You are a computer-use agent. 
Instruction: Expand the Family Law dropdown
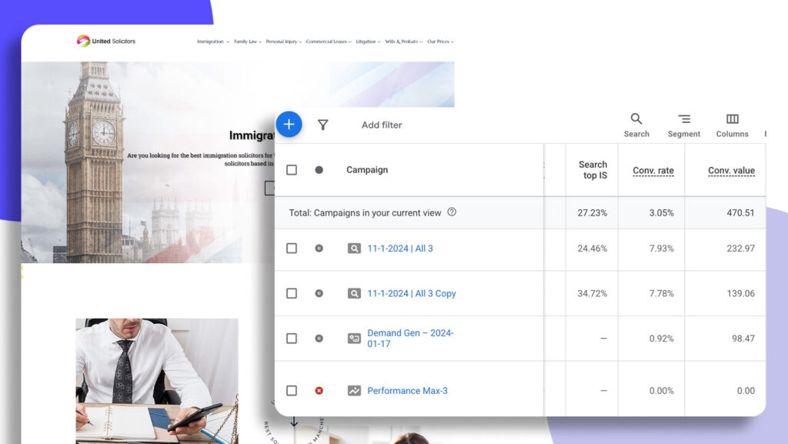[x=248, y=42]
